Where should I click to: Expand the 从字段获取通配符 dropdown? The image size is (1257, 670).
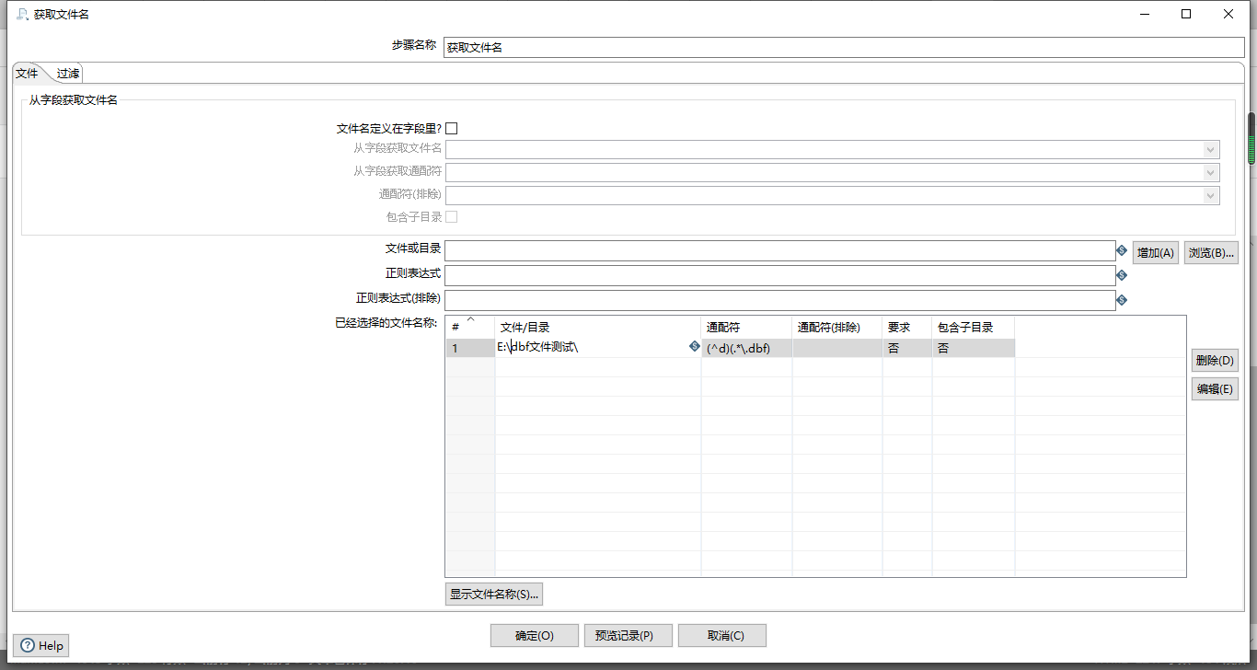(1209, 172)
